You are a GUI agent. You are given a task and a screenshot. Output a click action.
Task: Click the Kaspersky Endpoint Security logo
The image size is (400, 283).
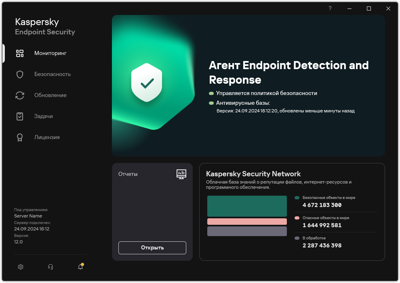point(45,27)
